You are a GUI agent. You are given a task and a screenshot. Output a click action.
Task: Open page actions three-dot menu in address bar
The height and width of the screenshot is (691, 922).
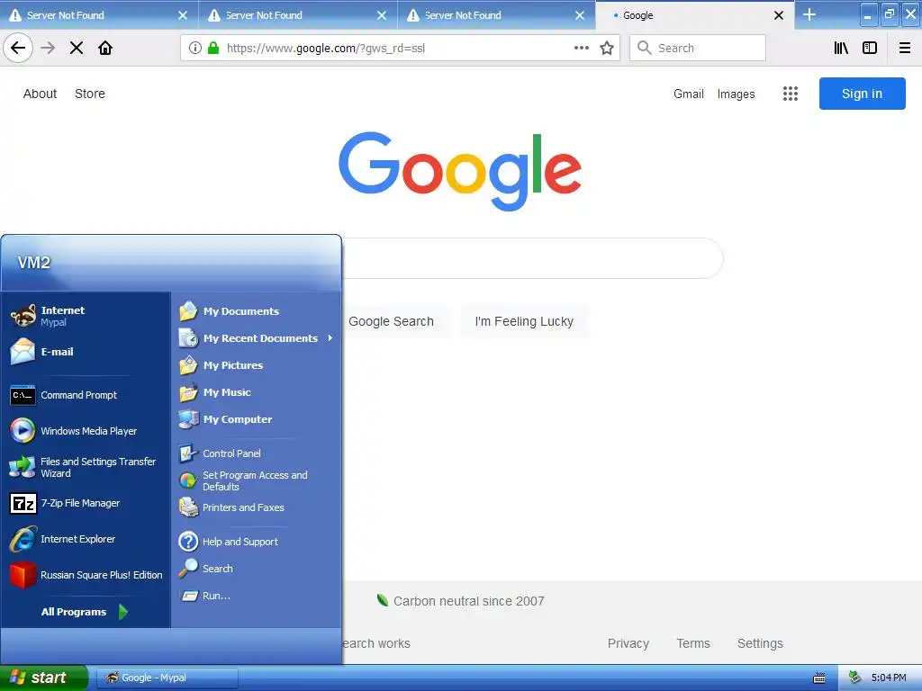pyautogui.click(x=582, y=48)
